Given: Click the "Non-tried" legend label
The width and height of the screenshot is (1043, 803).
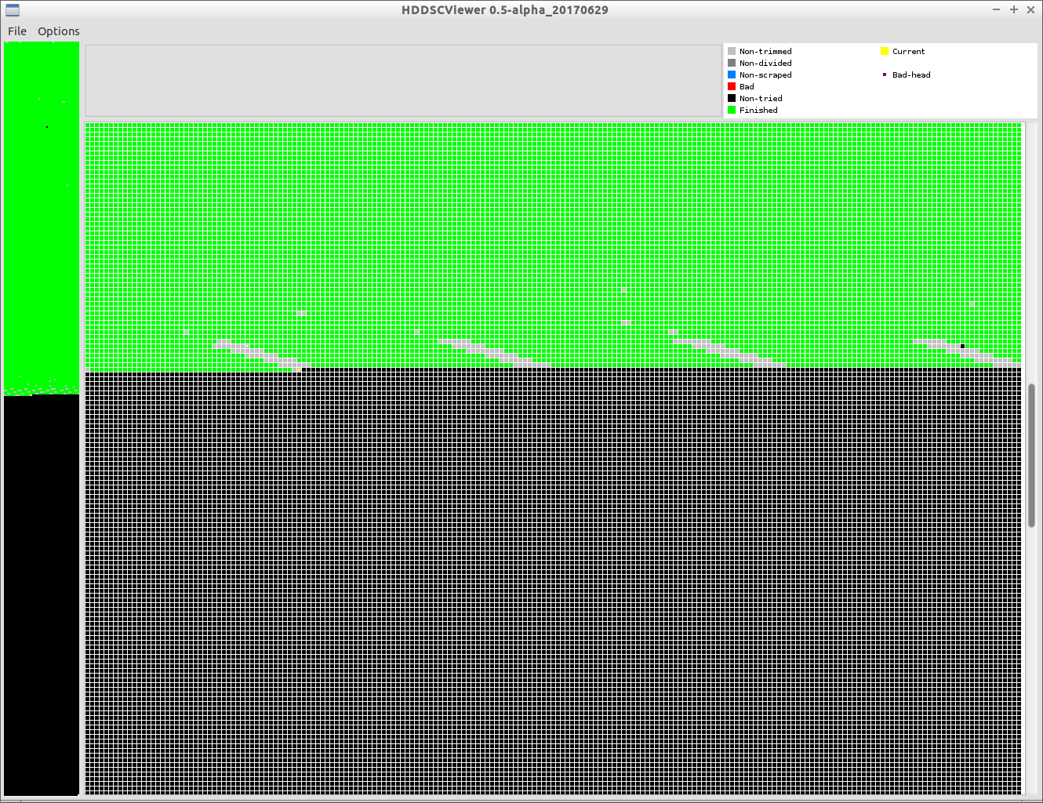Looking at the screenshot, I should [x=761, y=98].
